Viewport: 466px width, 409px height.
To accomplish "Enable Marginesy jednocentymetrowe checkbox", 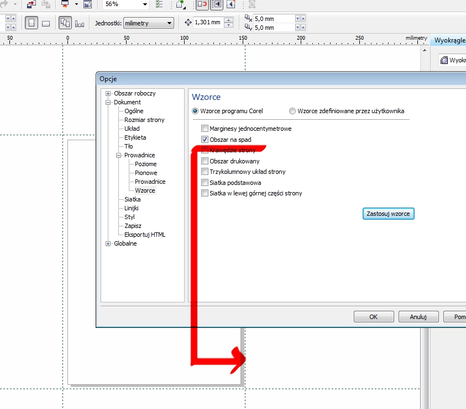I will [x=205, y=129].
